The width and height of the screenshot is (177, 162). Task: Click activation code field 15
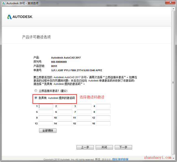84,124
